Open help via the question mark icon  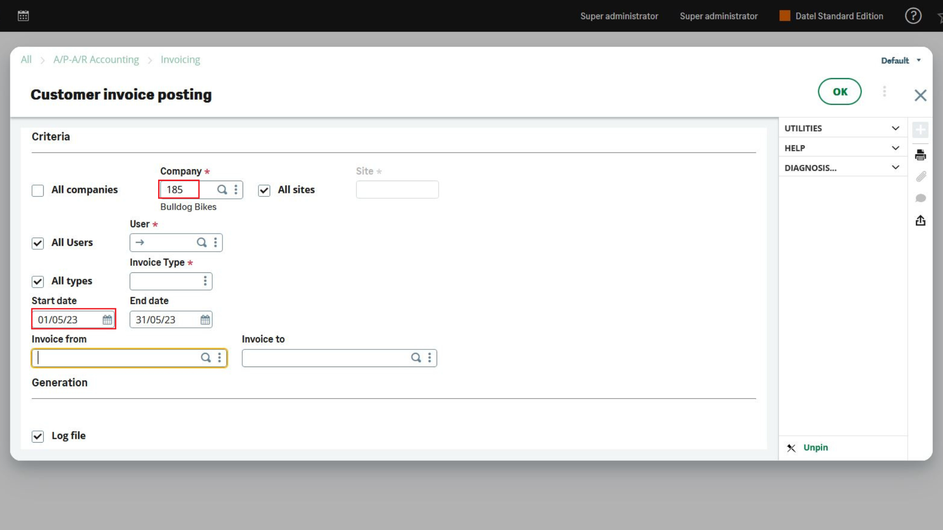coord(913,16)
